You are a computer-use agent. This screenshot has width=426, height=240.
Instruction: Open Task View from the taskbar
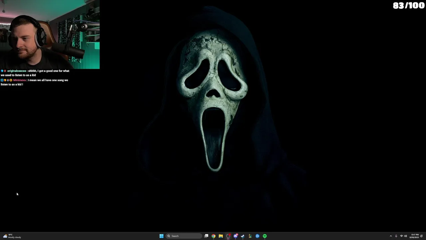206,236
